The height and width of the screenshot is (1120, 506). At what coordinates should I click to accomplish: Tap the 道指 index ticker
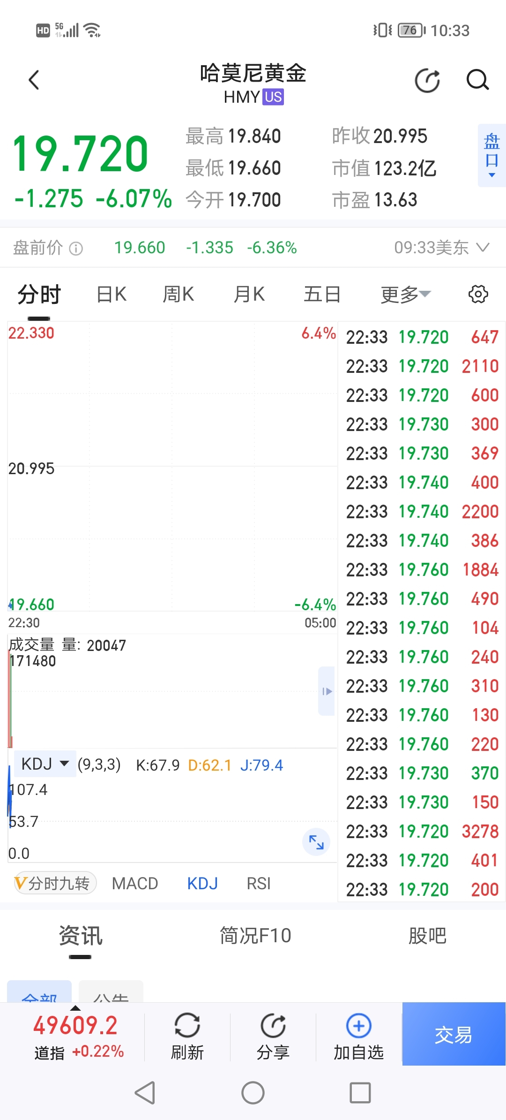[75, 1035]
